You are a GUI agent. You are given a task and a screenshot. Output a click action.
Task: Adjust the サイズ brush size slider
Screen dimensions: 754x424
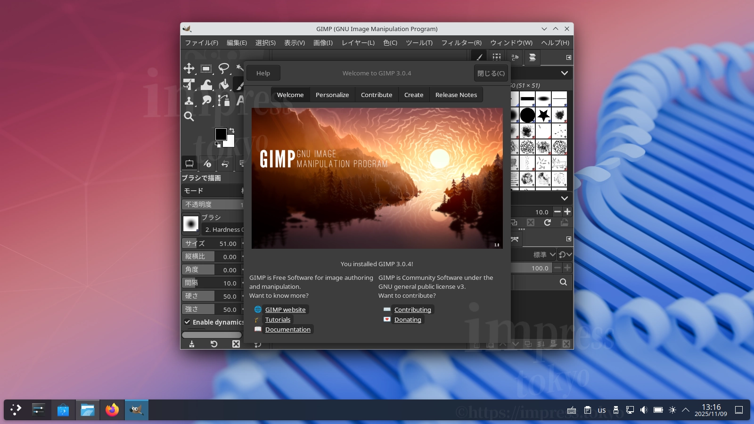pos(212,244)
